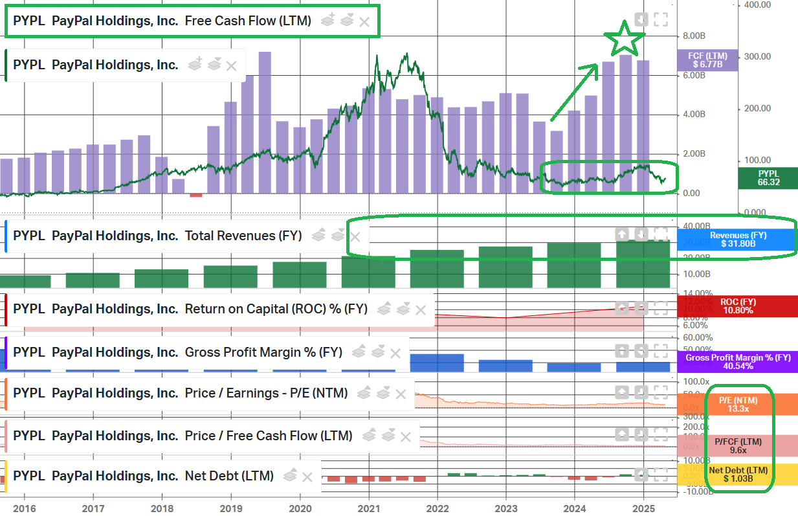The width and height of the screenshot is (798, 516).
Task: Remove the Net Debt (LTM) series
Action: (x=307, y=477)
